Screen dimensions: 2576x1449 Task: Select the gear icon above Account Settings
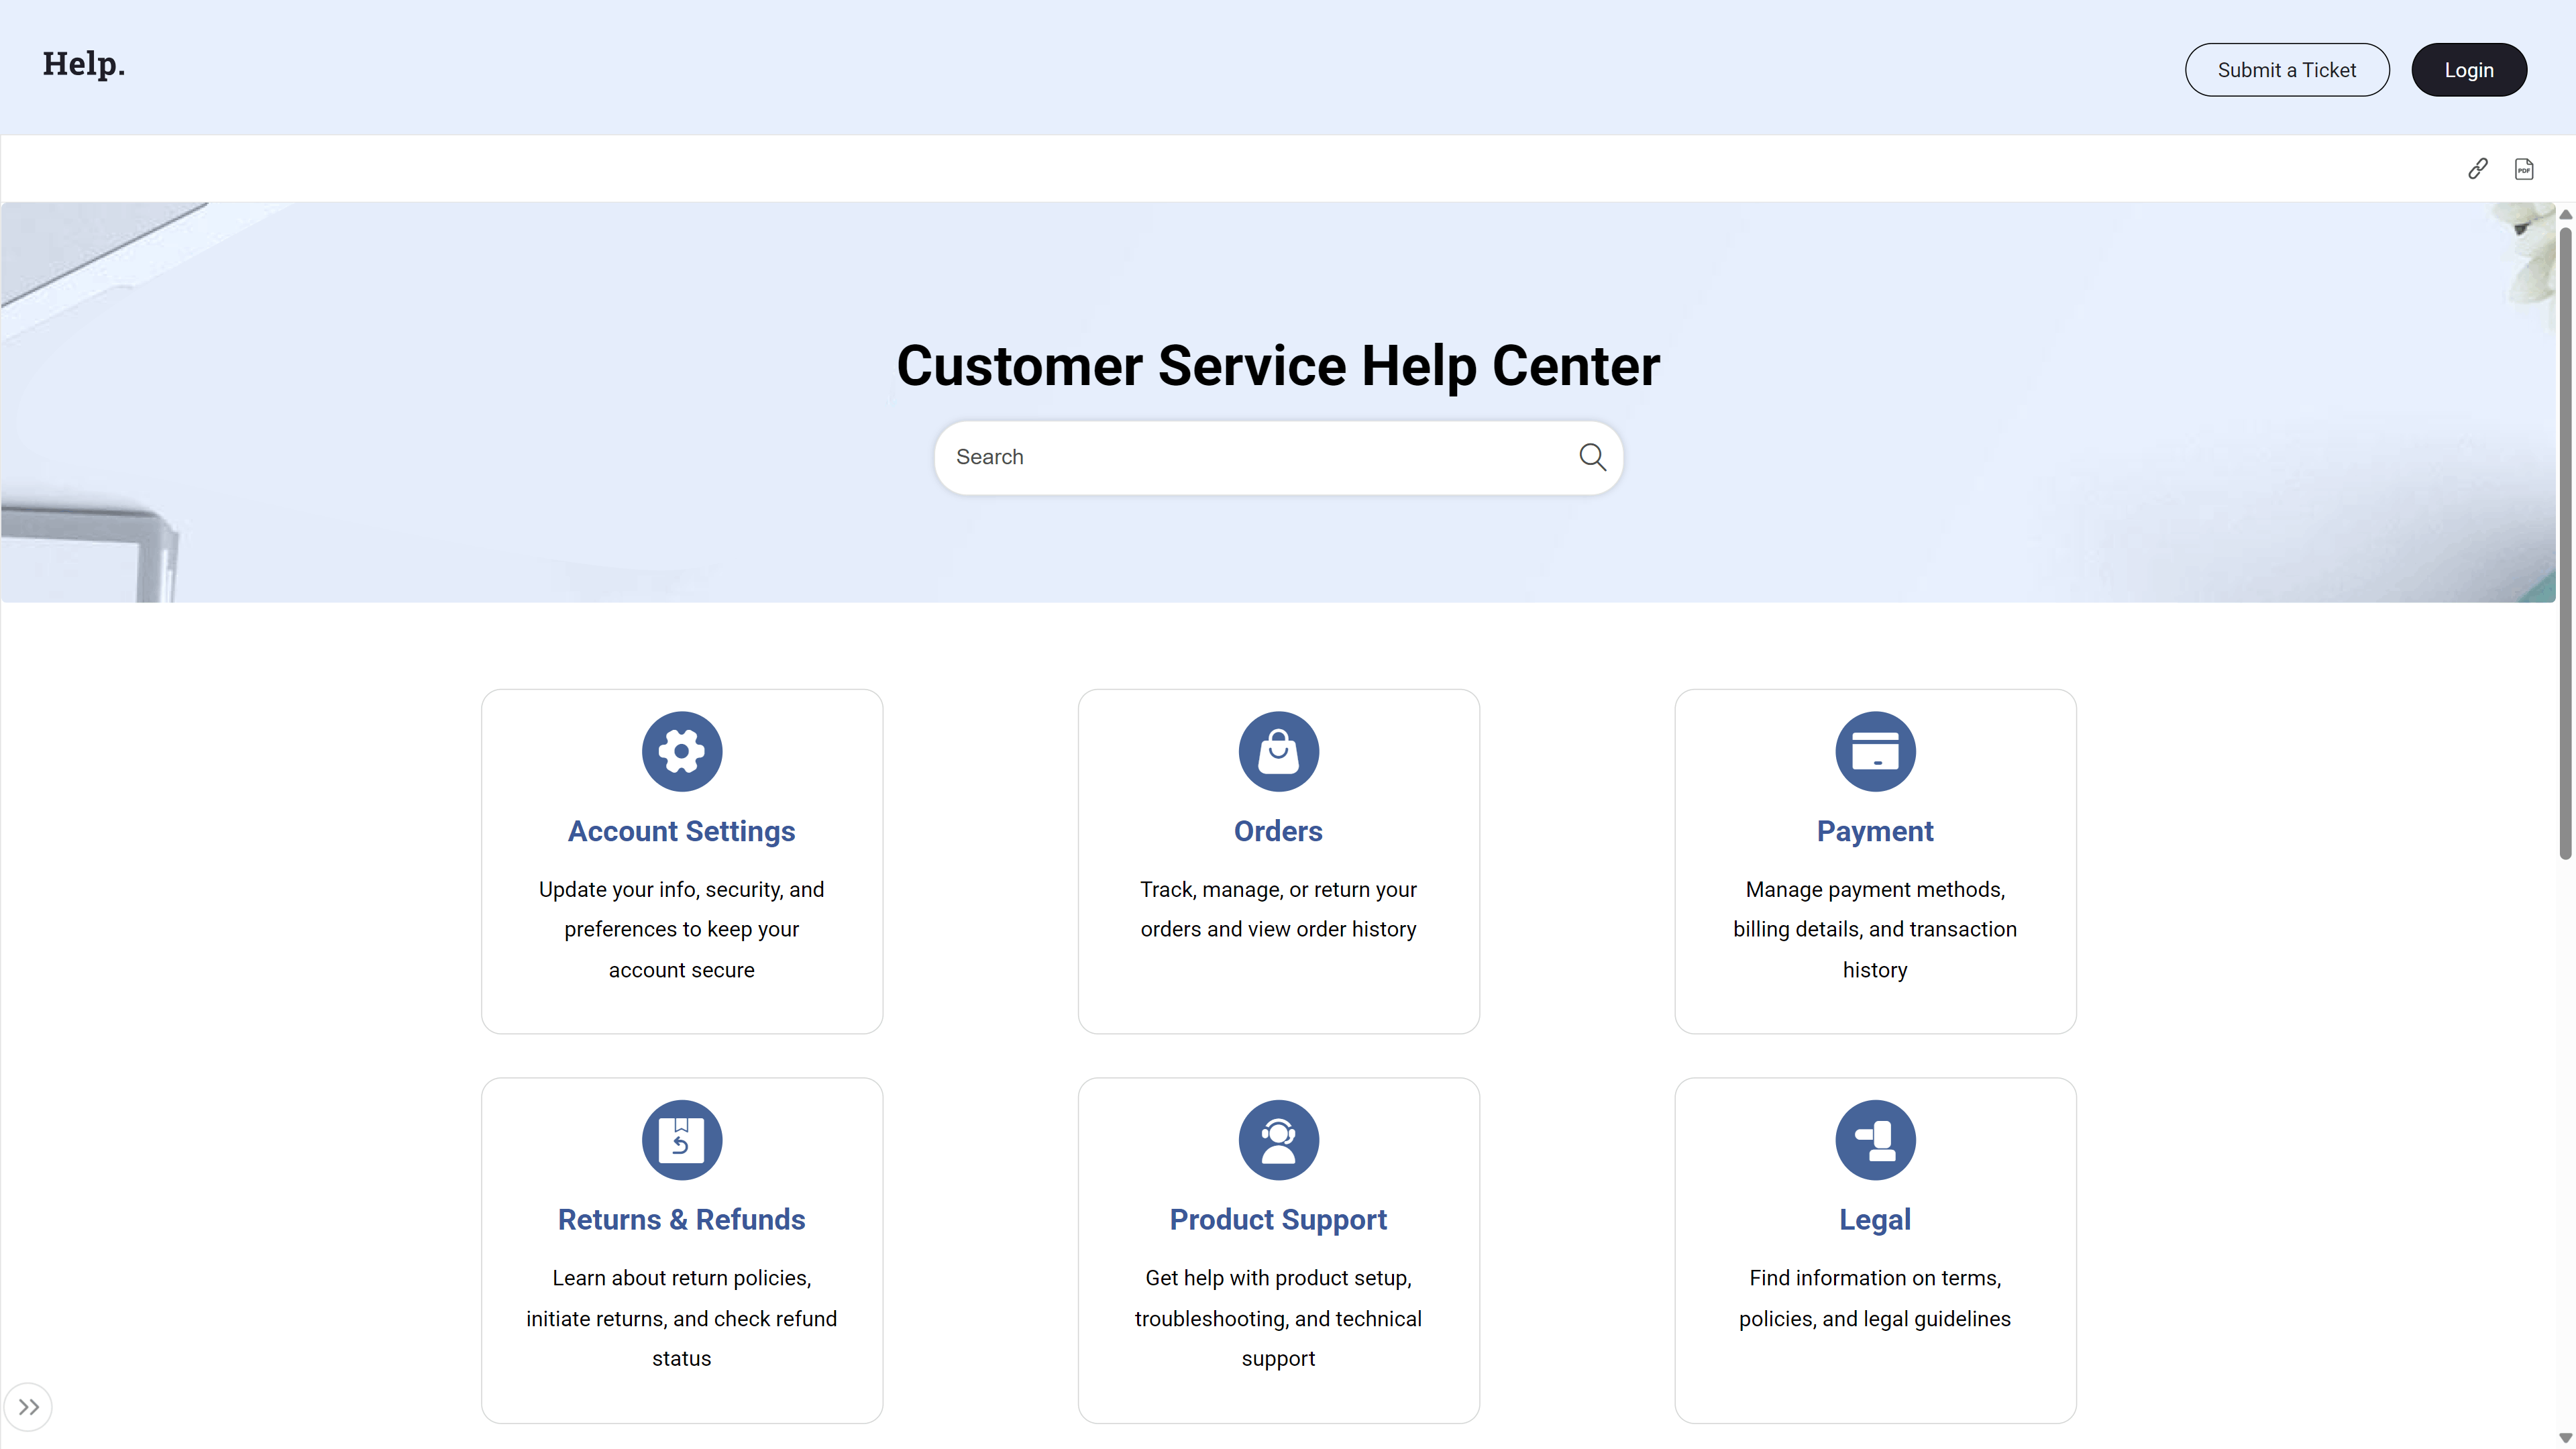click(681, 751)
